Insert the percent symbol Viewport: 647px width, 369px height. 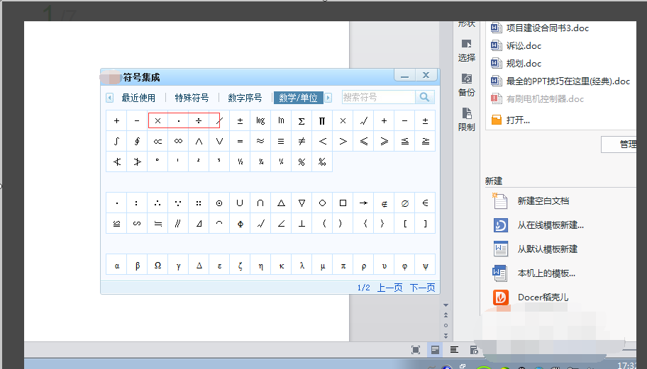[302, 162]
